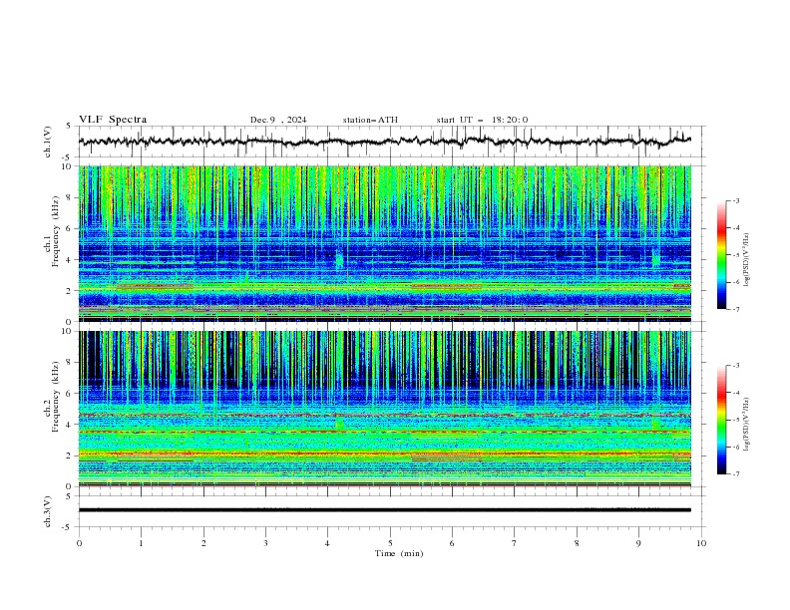Click the time axis tick label "9"
Viewport: 790px width, 610px height.
(x=638, y=543)
